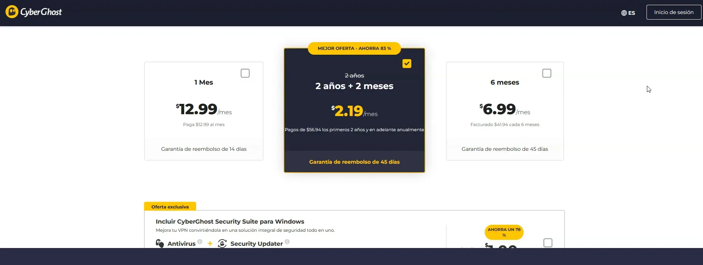Click Pagos de $56.94 billing note
Image resolution: width=703 pixels, height=265 pixels.
(x=354, y=130)
